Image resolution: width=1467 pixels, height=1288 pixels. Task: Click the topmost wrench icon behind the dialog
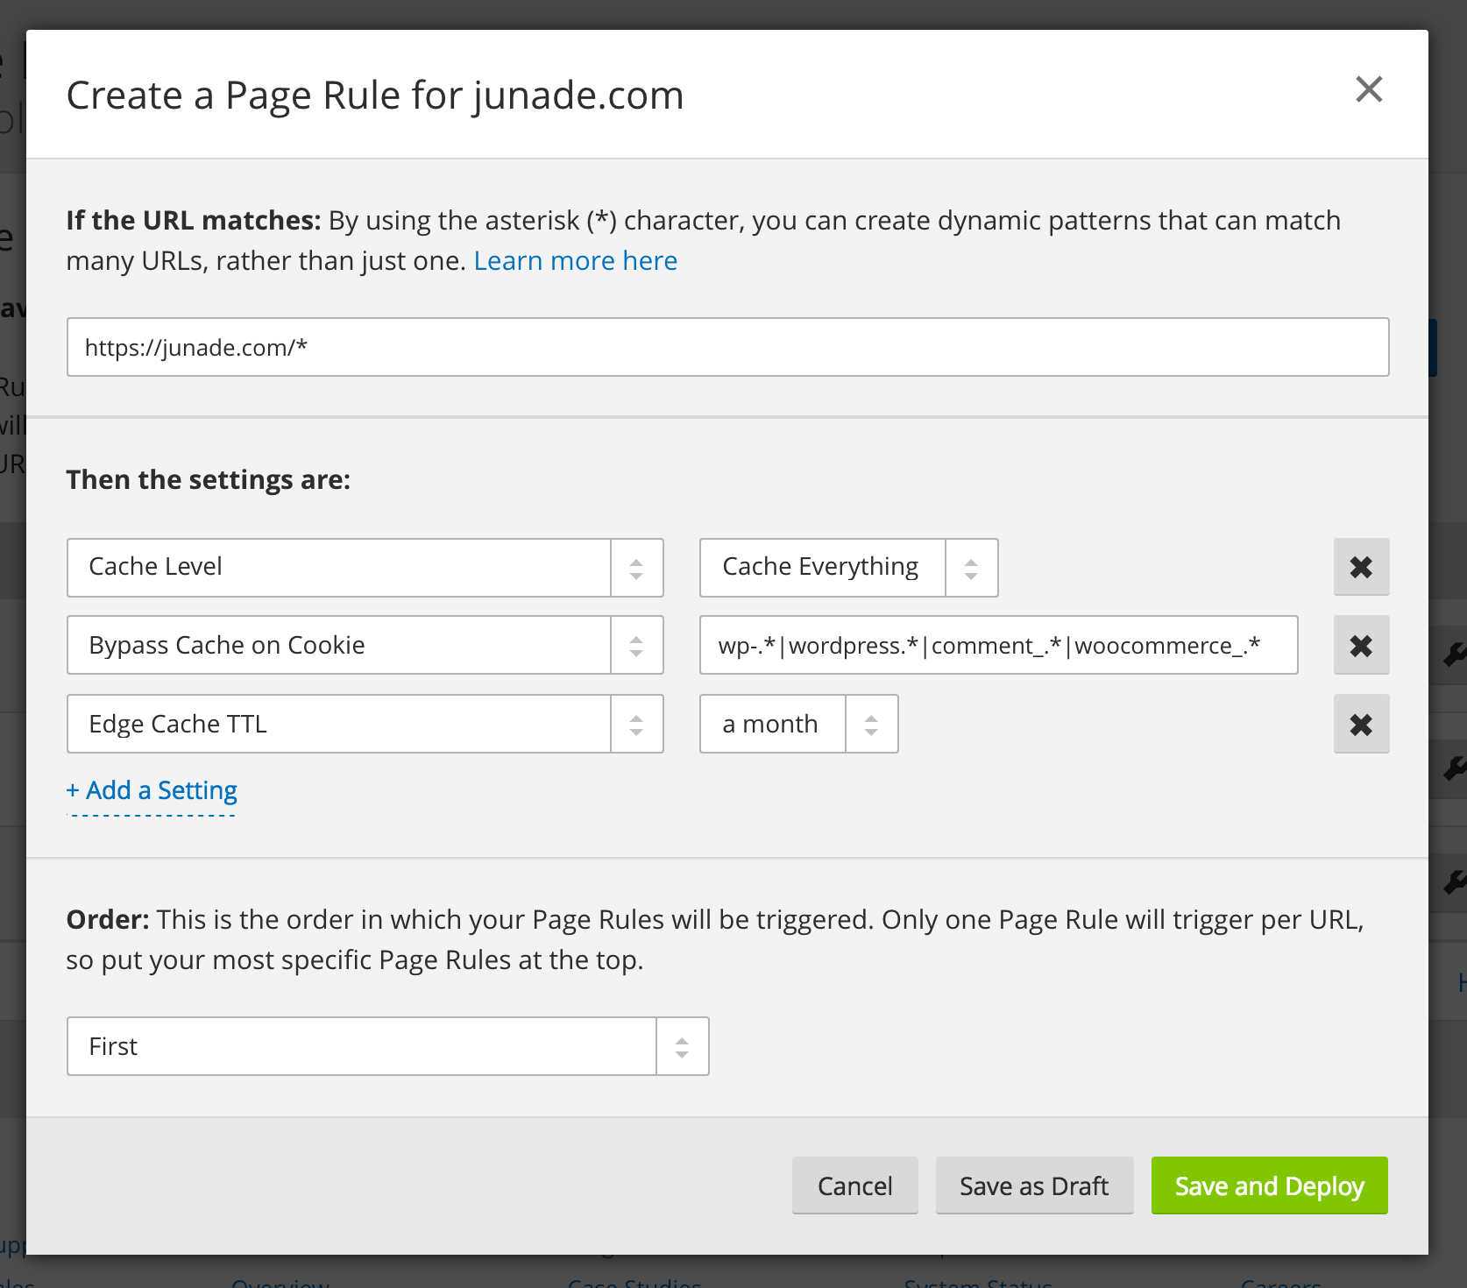1456,653
